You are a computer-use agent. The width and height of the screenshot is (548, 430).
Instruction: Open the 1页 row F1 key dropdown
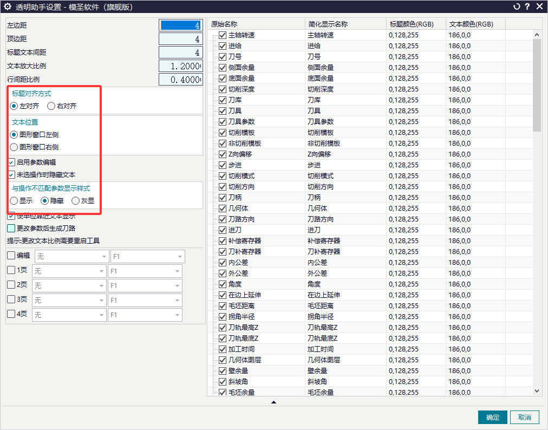(x=145, y=271)
